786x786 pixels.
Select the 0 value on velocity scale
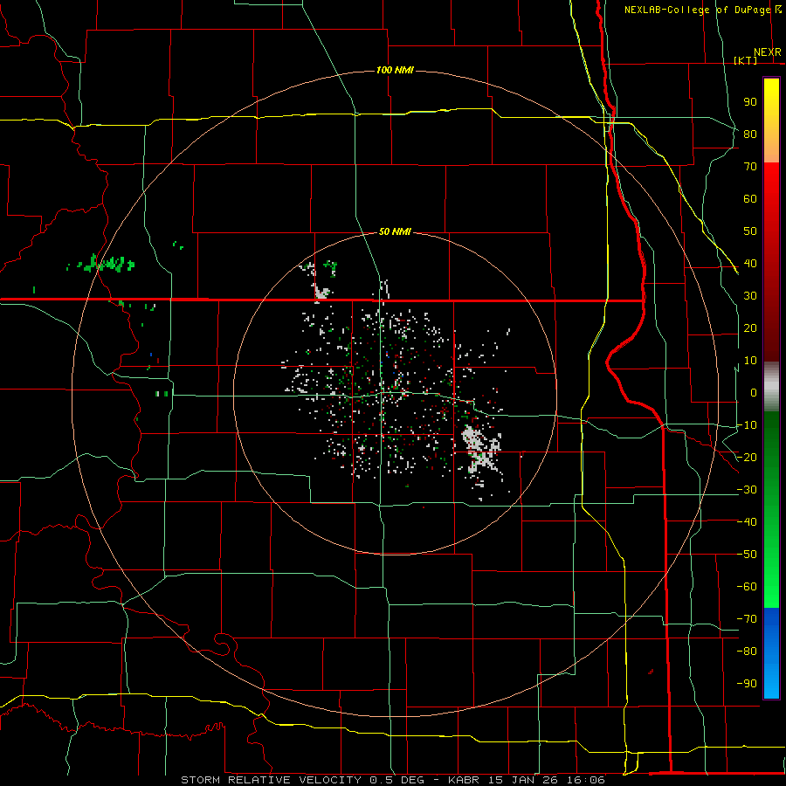click(x=754, y=392)
